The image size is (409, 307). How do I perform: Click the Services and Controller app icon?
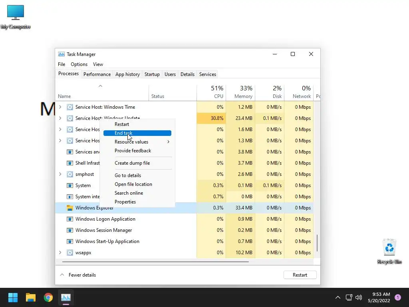[x=69, y=152]
